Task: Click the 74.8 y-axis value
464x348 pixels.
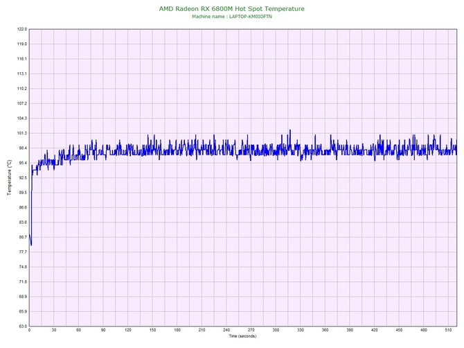Action: [x=23, y=267]
